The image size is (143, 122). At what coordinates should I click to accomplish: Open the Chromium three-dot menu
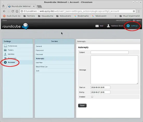click(x=139, y=11)
